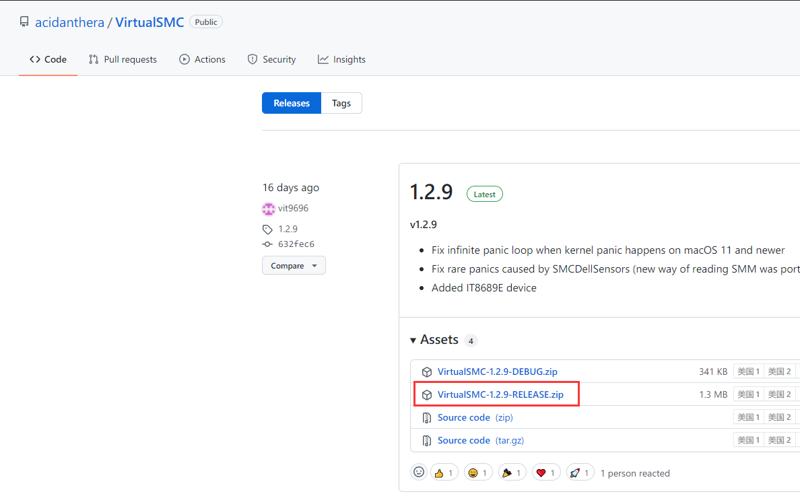Download VirtualSMC-1.2.9-DEBUG.zip
Image resolution: width=800 pixels, height=494 pixels.
click(497, 372)
